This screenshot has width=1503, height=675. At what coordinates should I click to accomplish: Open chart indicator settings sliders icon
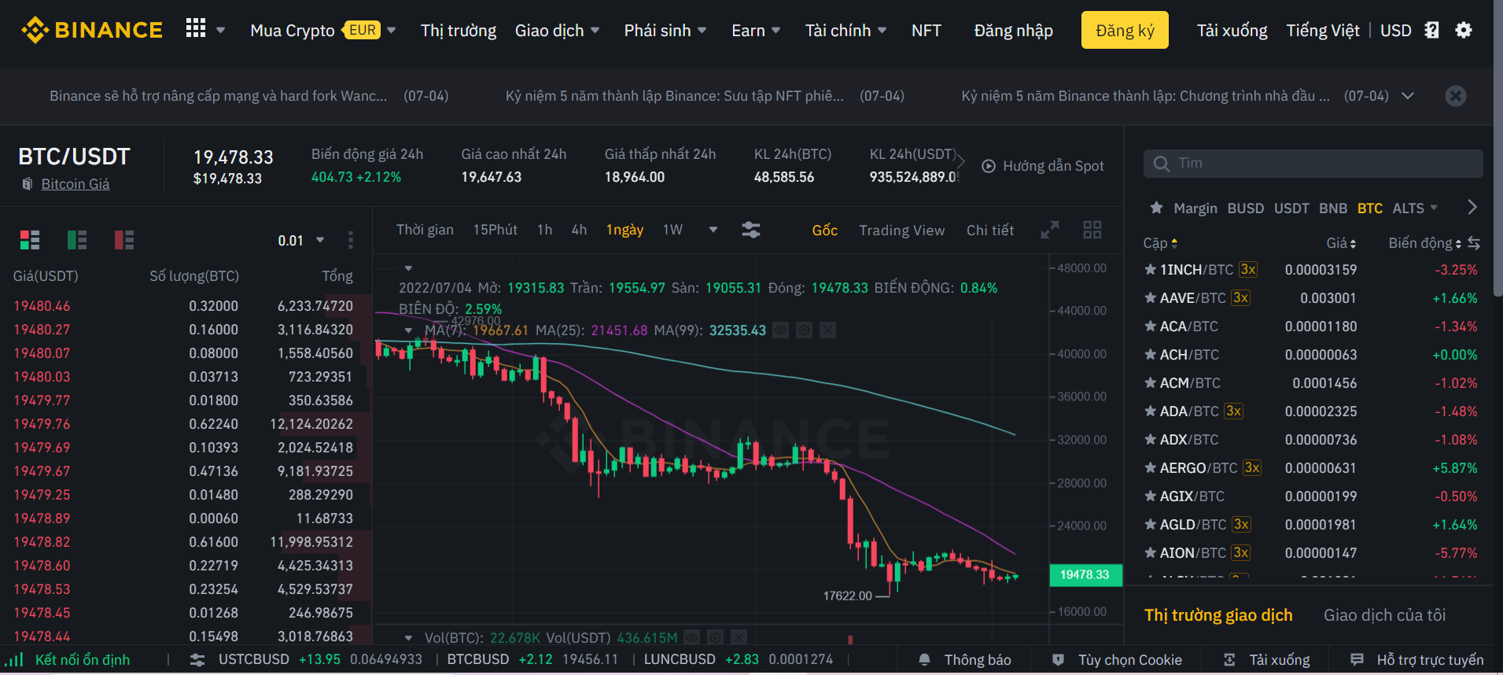(751, 230)
